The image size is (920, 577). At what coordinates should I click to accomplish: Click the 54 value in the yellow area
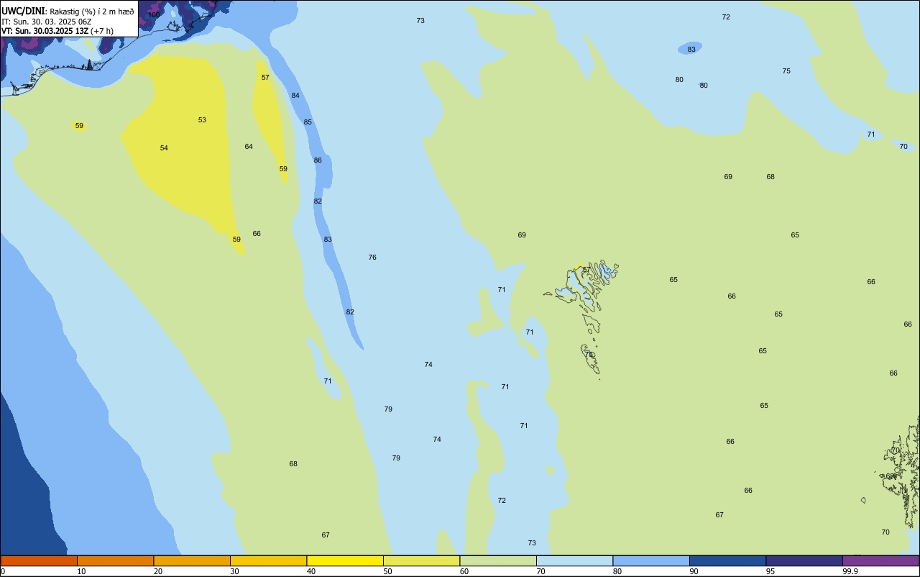pos(164,148)
